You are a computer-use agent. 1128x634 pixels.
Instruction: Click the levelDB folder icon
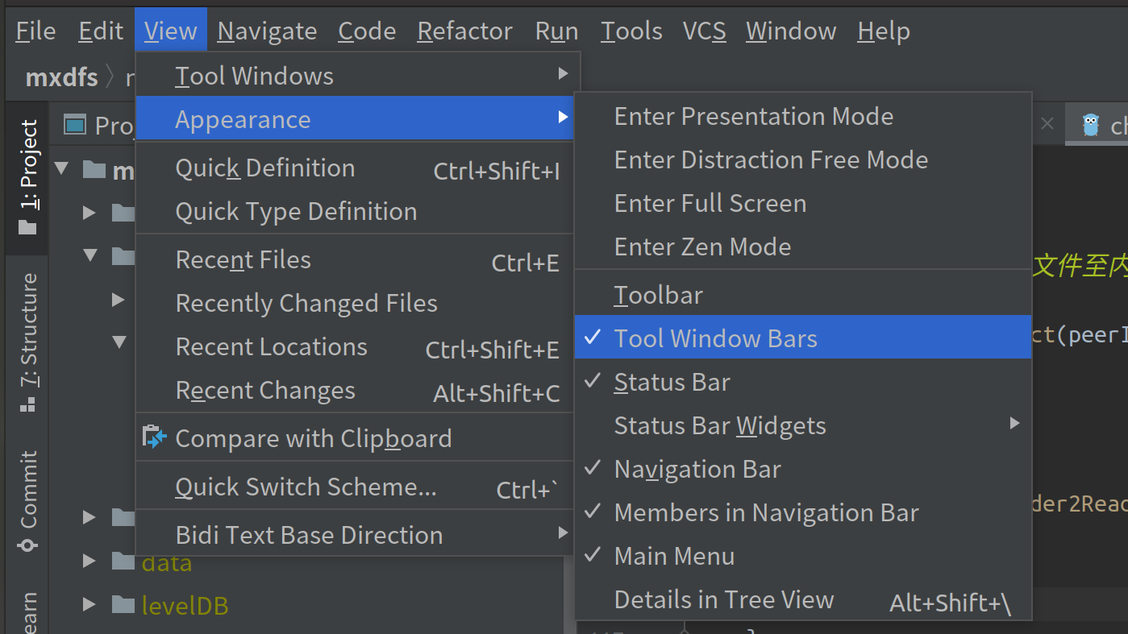pyautogui.click(x=123, y=604)
